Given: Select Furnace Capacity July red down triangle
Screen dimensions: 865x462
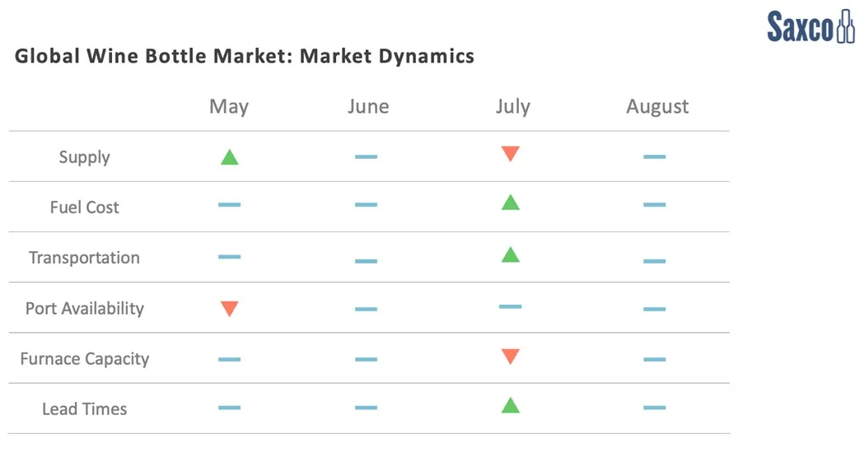Looking at the screenshot, I should point(510,357).
